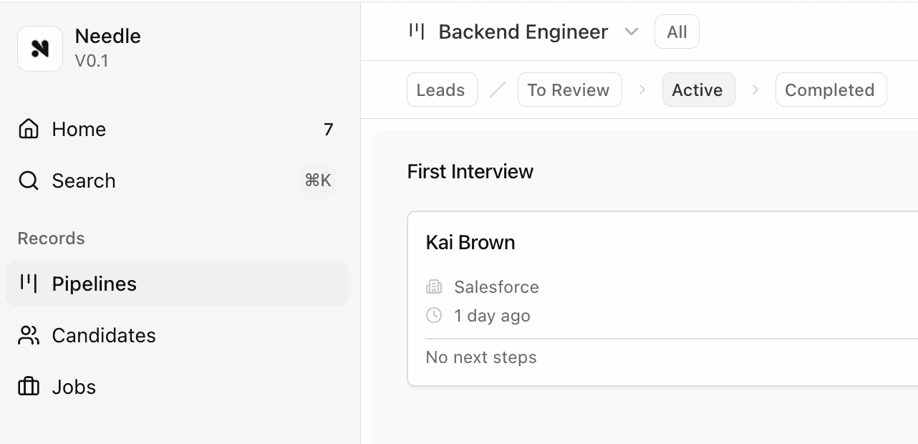Click the Jobs briefcase icon
This screenshot has width=918, height=444.
click(29, 387)
